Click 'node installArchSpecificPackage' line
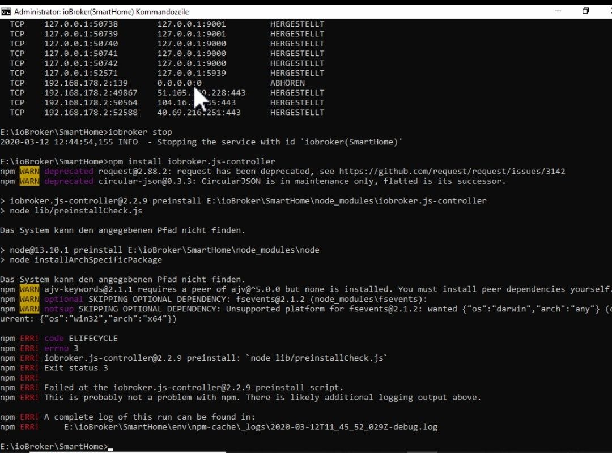 pyautogui.click(x=81, y=260)
